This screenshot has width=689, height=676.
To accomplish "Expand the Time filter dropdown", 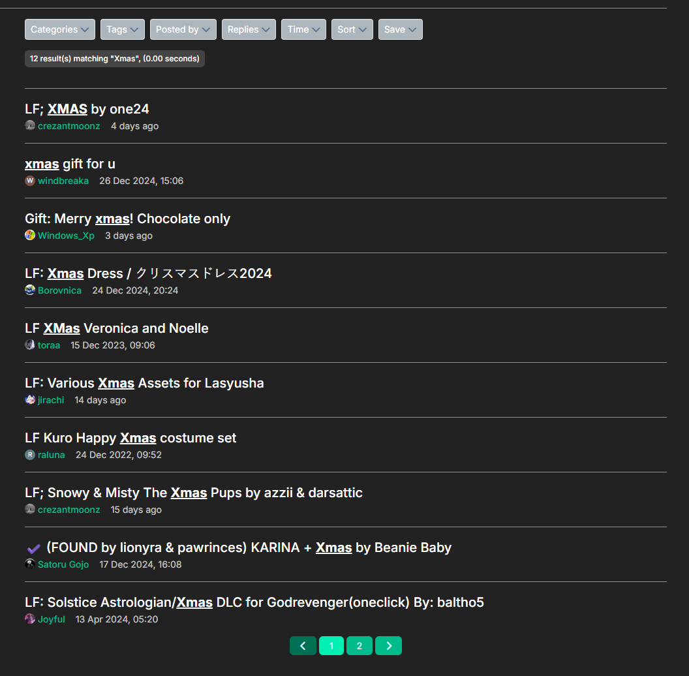I will (303, 29).
